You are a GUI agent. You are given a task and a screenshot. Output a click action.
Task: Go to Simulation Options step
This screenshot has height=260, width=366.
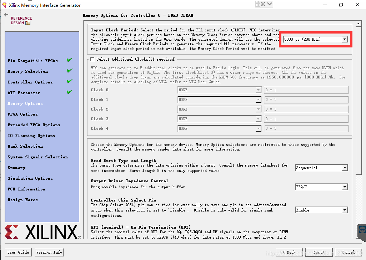click(30, 178)
